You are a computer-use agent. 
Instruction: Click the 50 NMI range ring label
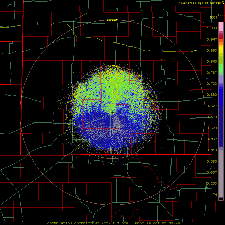pyautogui.click(x=113, y=66)
